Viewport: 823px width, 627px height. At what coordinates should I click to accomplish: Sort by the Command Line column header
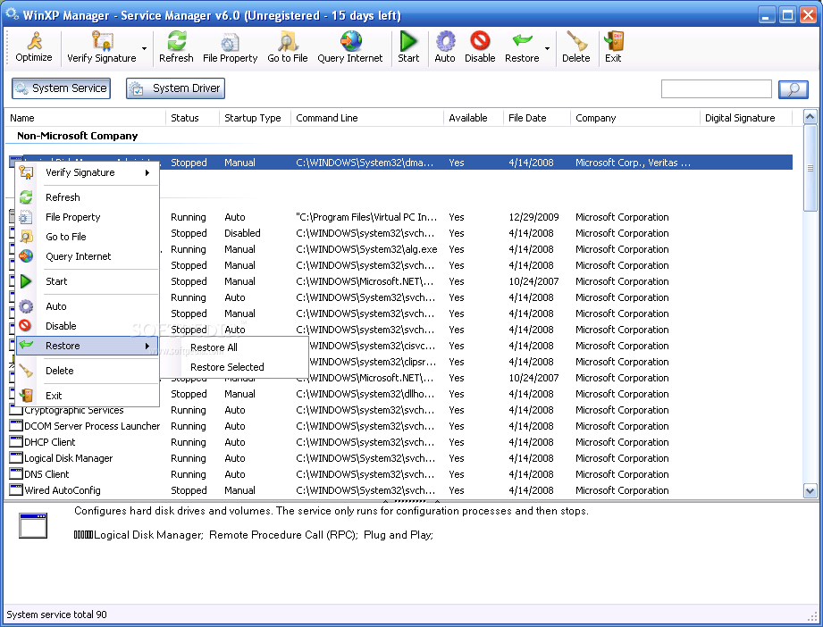coord(367,118)
